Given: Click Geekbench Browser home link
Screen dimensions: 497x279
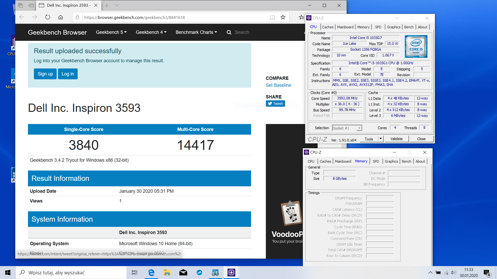Looking at the screenshot, I should pos(57,32).
